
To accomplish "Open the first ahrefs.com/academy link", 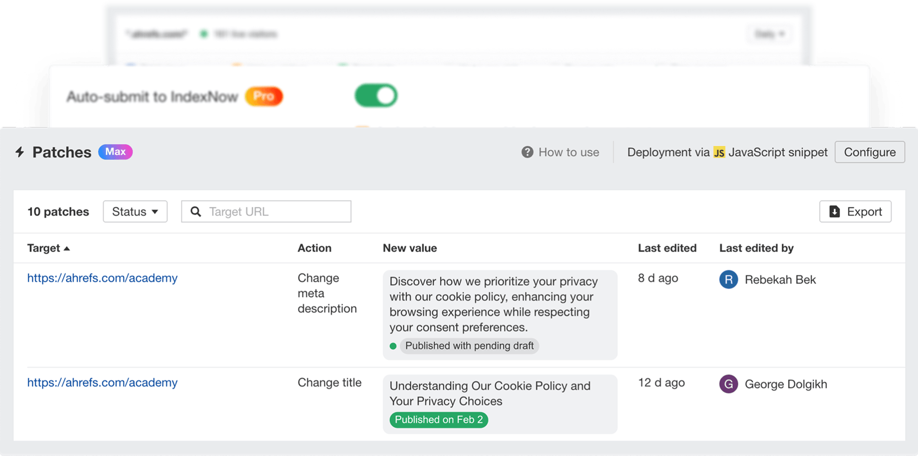I will pyautogui.click(x=102, y=279).
